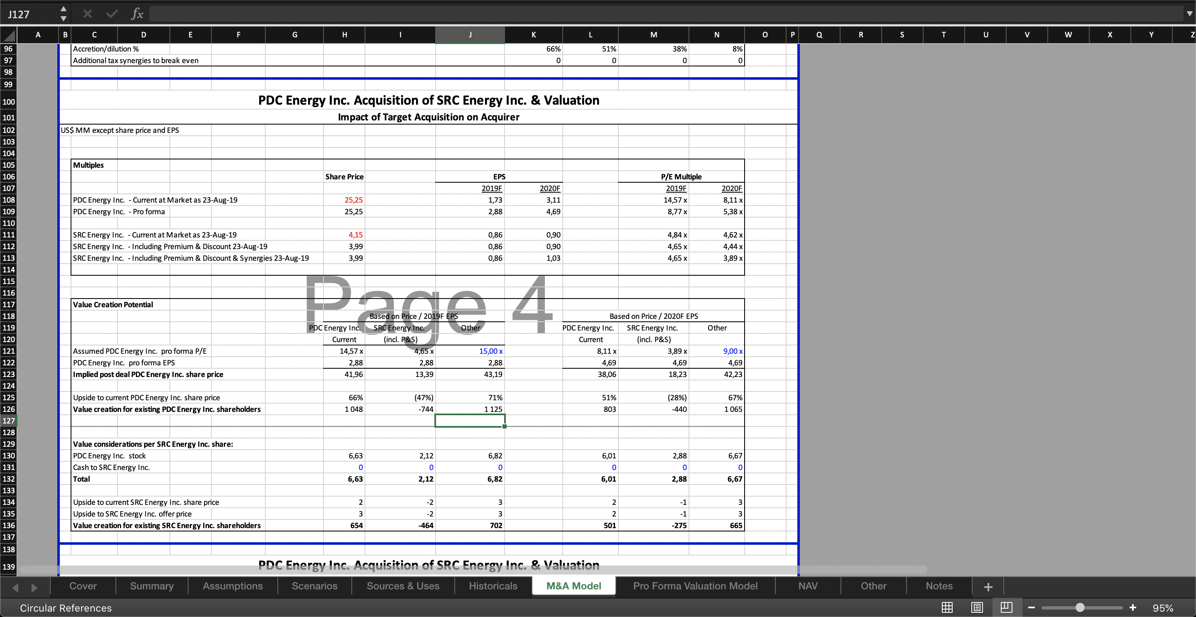Click the blue 15,00 x P/E cell
Image resolution: width=1196 pixels, height=617 pixels.
click(470, 351)
